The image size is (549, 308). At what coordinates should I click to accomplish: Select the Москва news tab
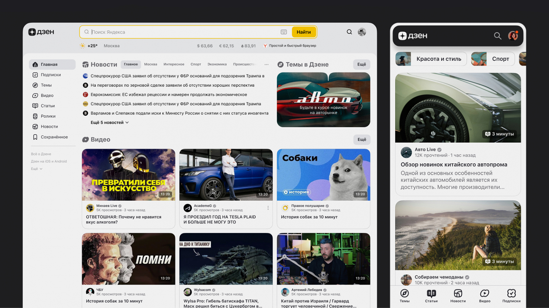(150, 64)
